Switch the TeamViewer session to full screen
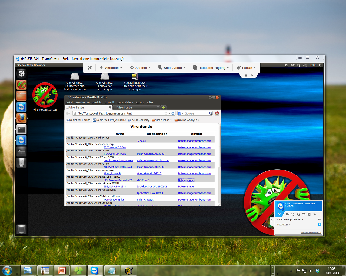This screenshot has width=346, height=276. 246,75
